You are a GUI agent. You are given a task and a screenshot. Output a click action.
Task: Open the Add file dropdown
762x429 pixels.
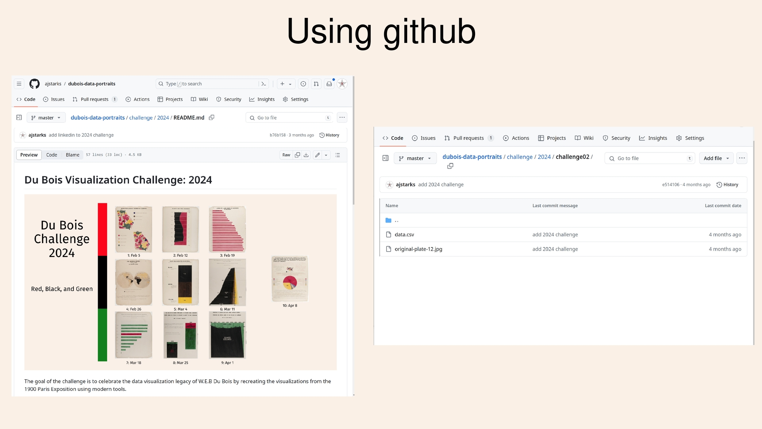716,158
